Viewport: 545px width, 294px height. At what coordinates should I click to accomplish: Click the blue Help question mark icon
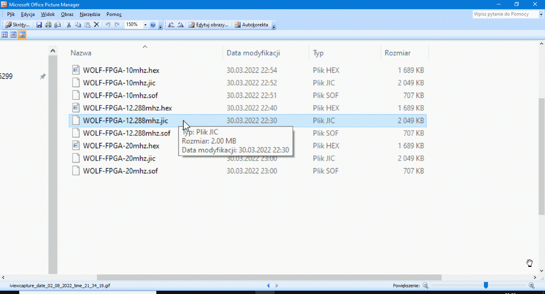[x=152, y=25]
